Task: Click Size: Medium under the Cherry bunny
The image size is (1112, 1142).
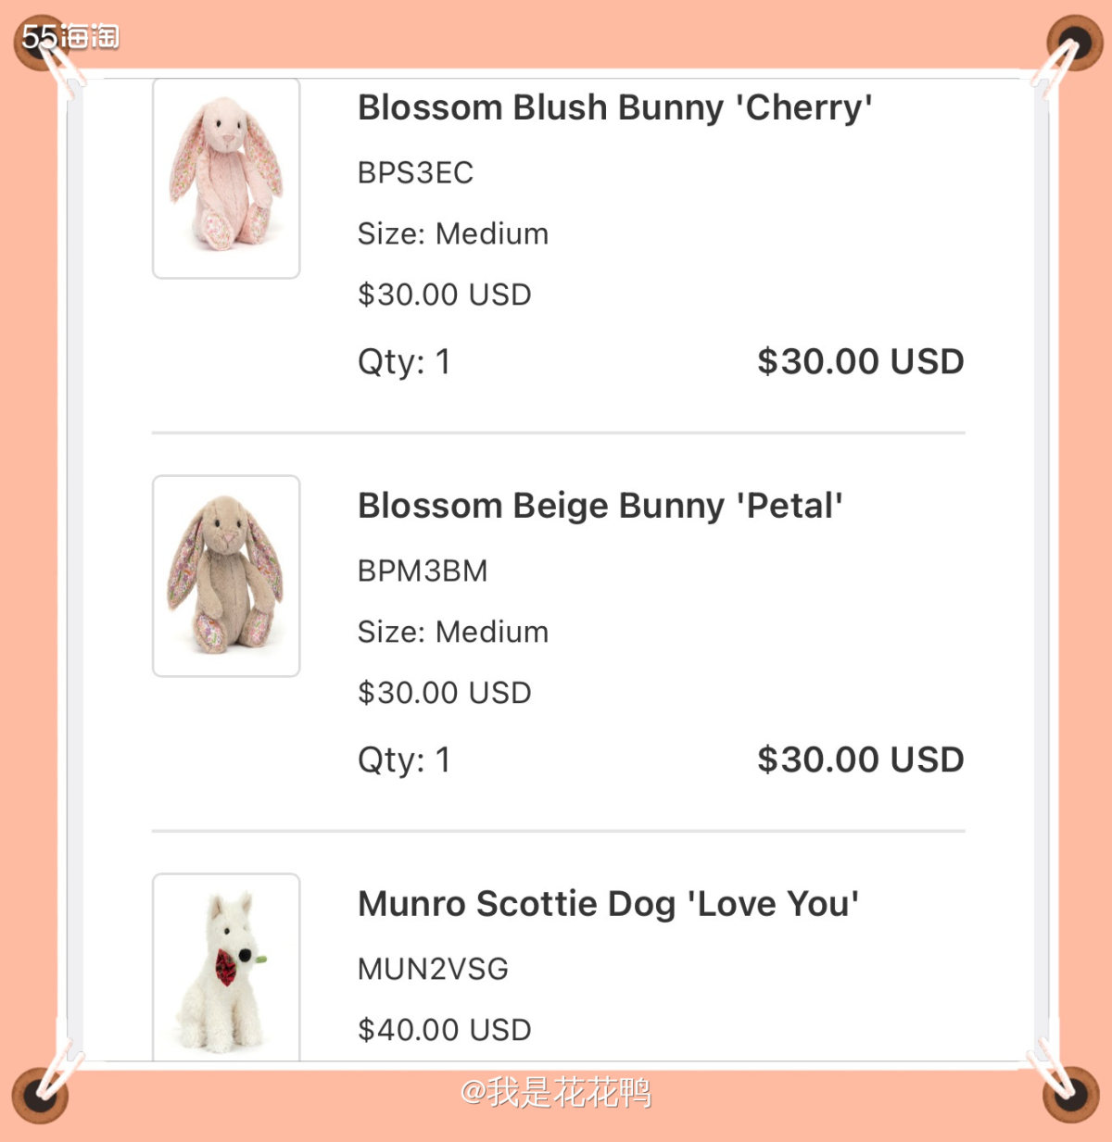Action: [452, 233]
